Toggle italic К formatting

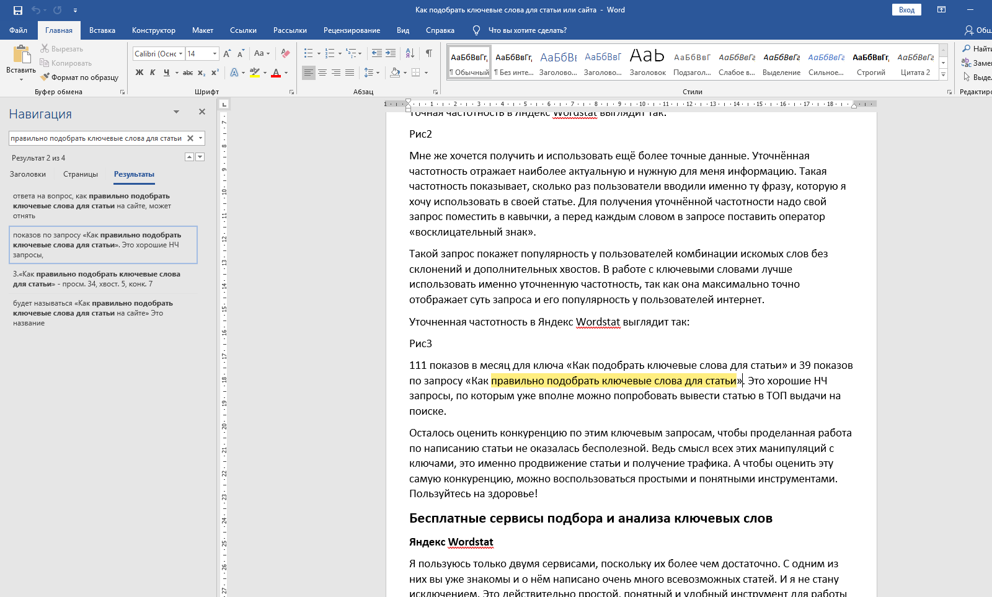click(x=153, y=73)
